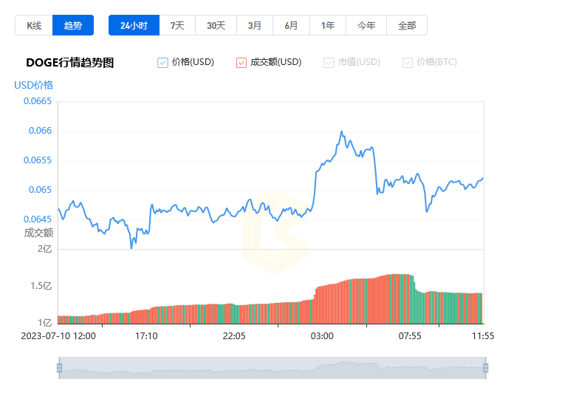576x416 pixels.
Task: Choose the 3月 time range
Action: click(254, 25)
